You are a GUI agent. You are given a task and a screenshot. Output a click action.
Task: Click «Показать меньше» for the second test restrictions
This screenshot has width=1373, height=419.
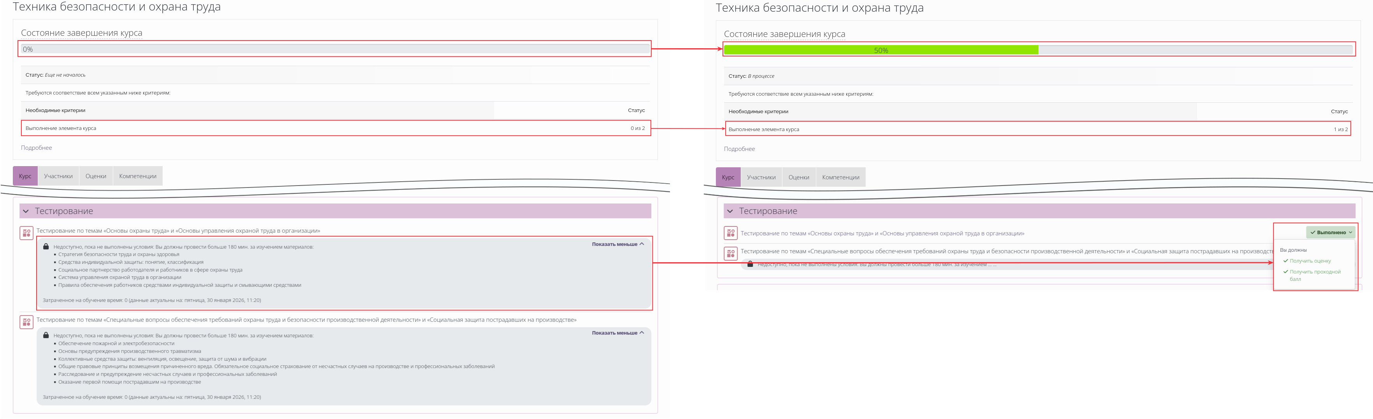[x=617, y=333]
